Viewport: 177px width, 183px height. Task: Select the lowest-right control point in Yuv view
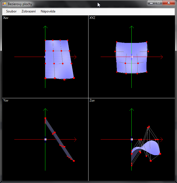tap(74, 161)
